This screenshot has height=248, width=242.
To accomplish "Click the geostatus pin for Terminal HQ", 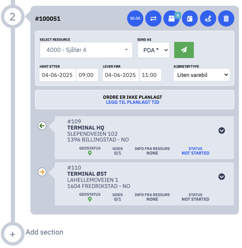I will [x=90, y=153].
